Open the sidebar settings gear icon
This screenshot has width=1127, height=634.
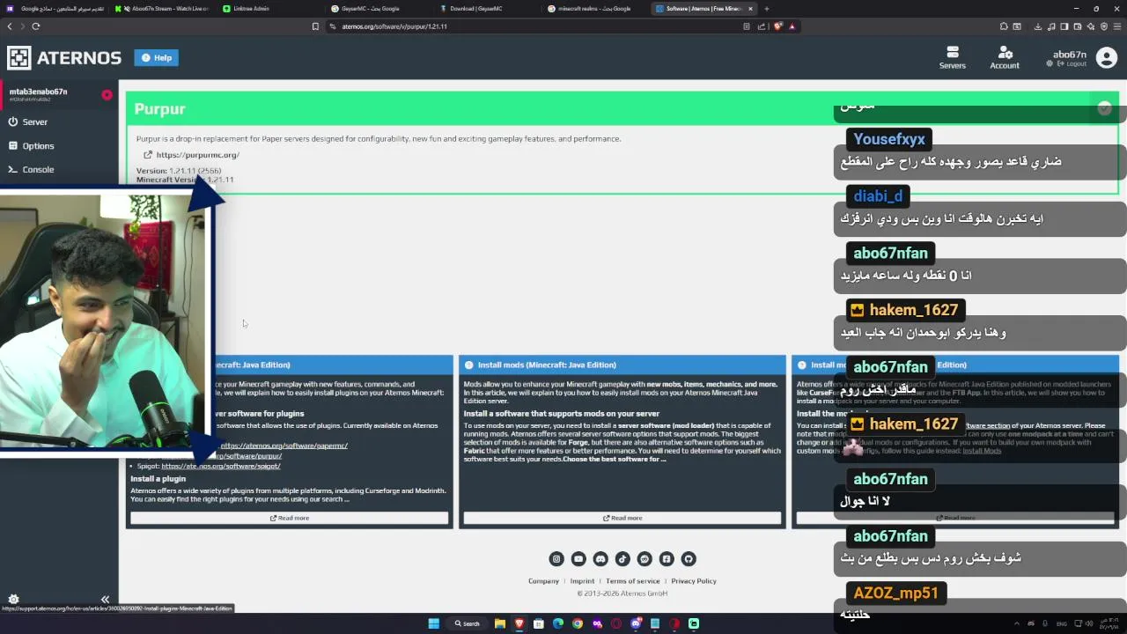(13, 599)
